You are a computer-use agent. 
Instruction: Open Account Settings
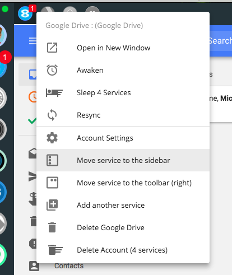coord(123,138)
